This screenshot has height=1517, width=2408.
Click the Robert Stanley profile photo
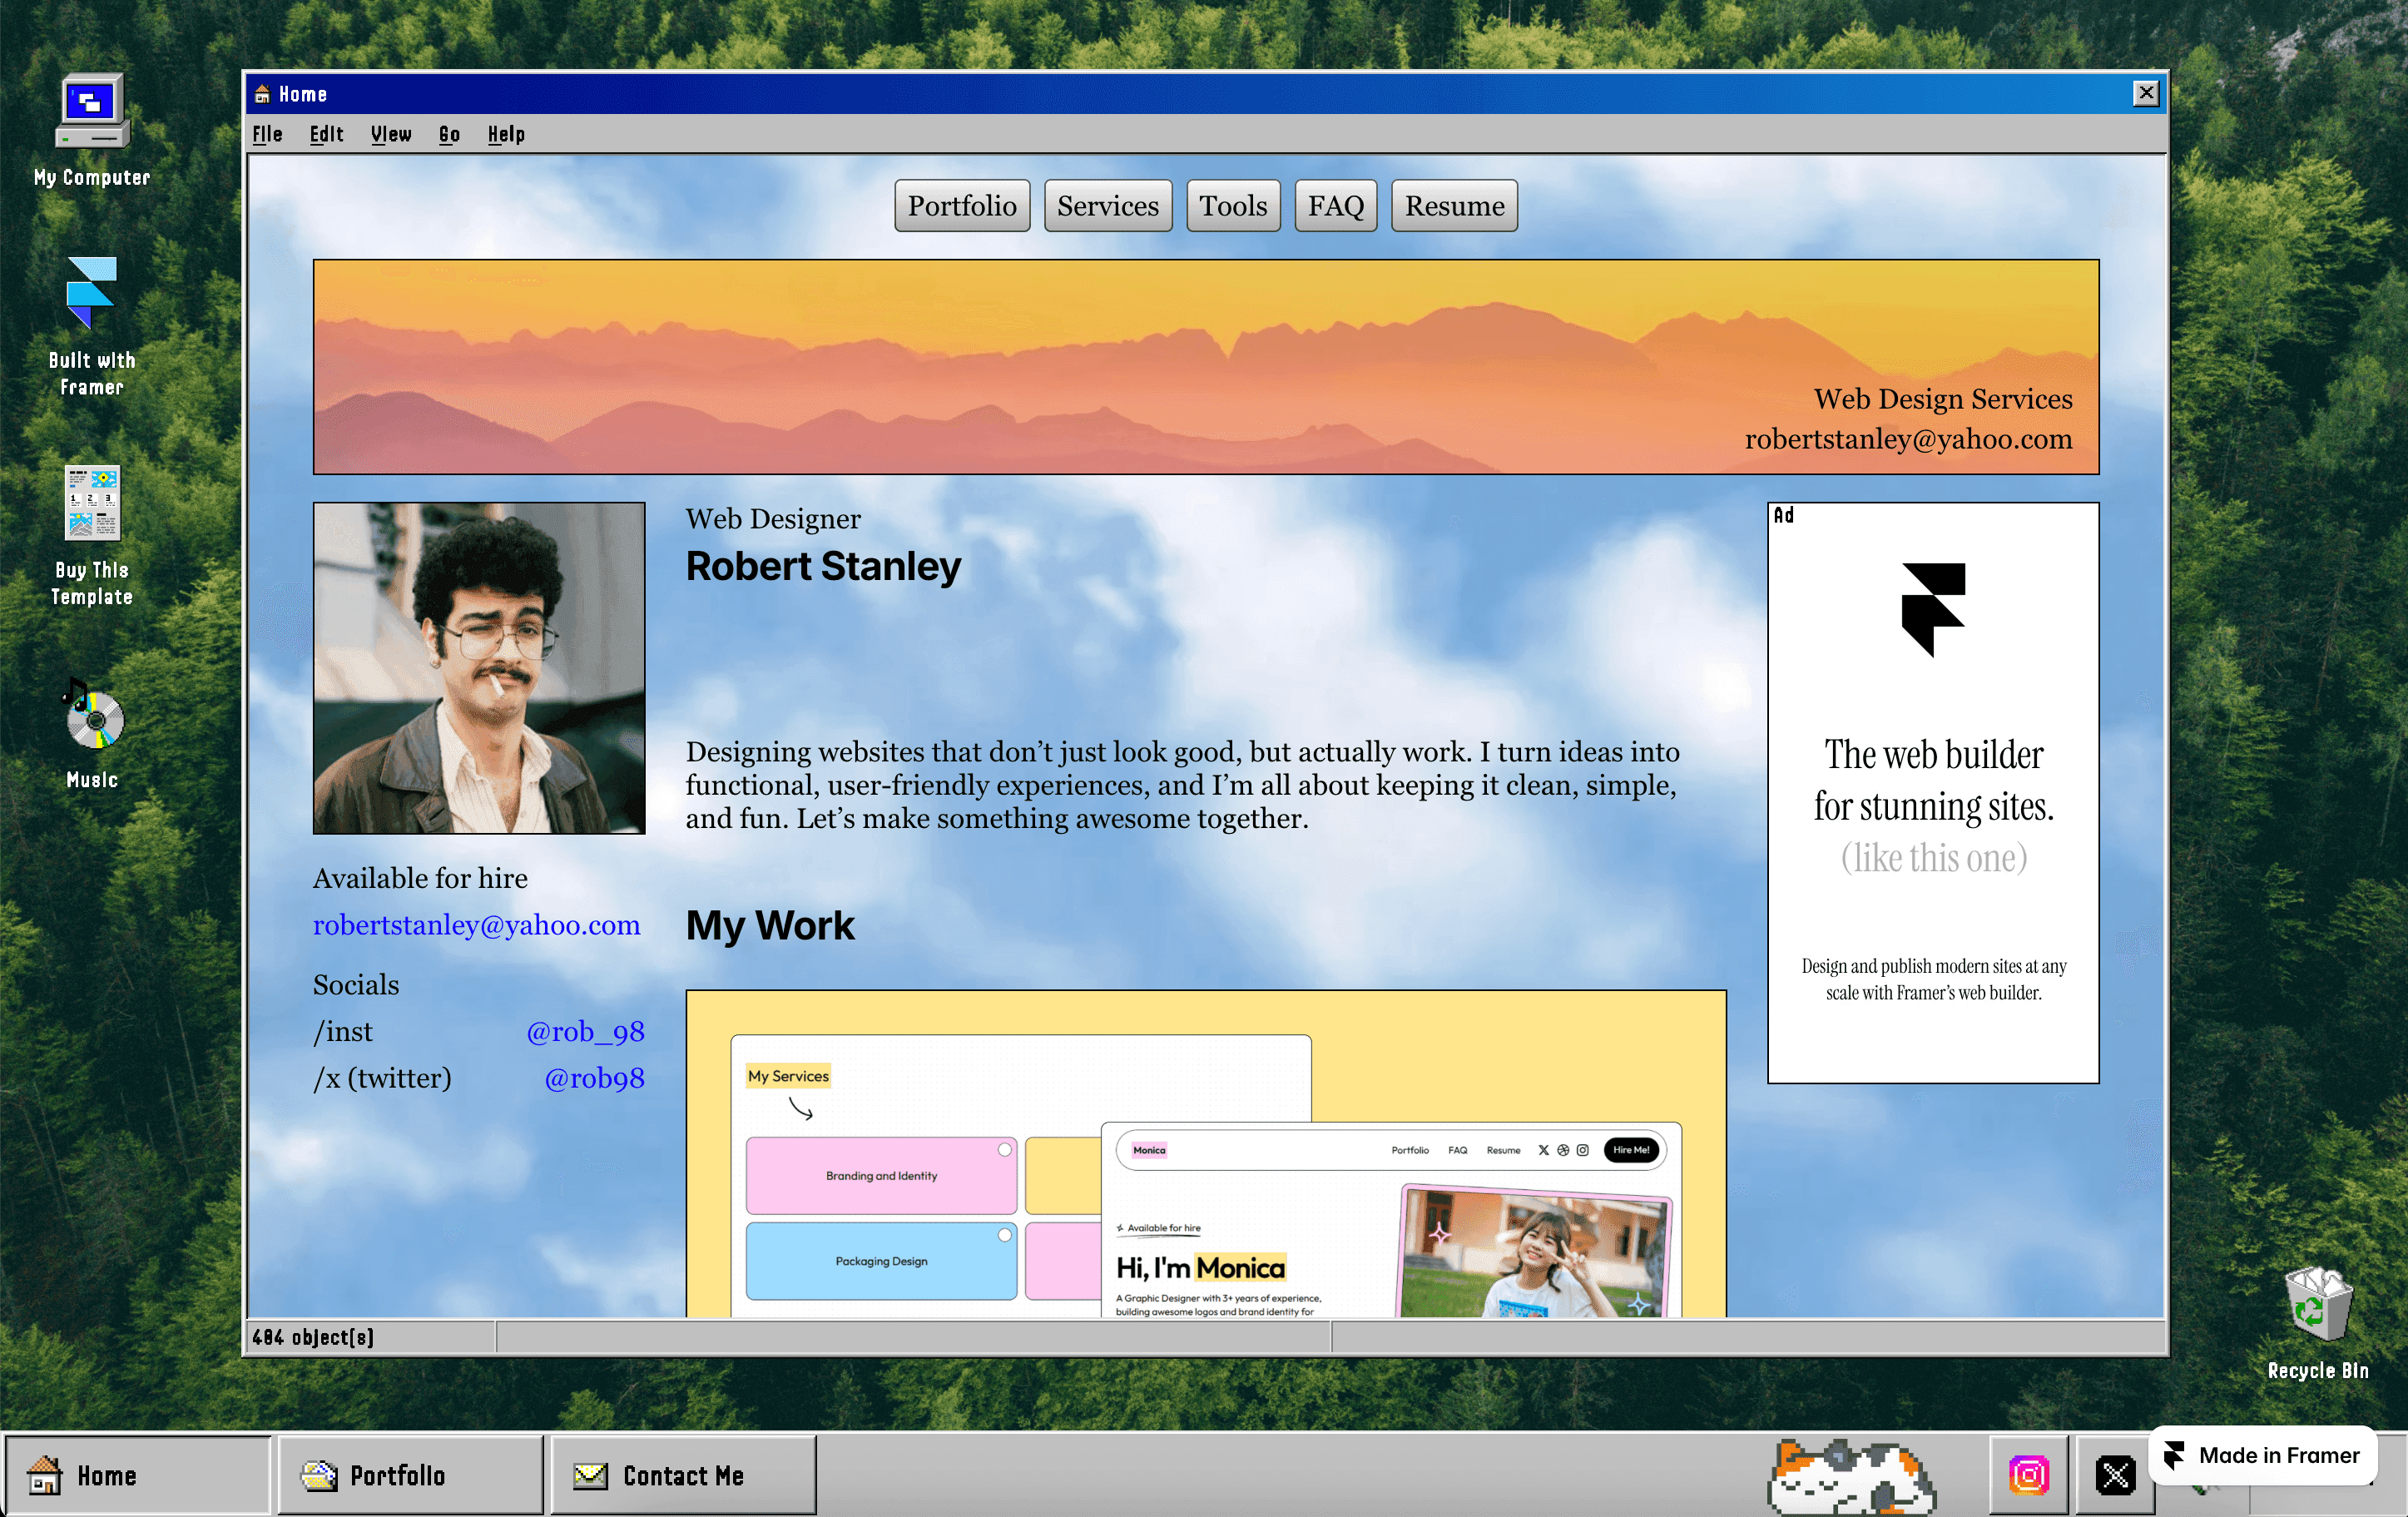(x=479, y=668)
